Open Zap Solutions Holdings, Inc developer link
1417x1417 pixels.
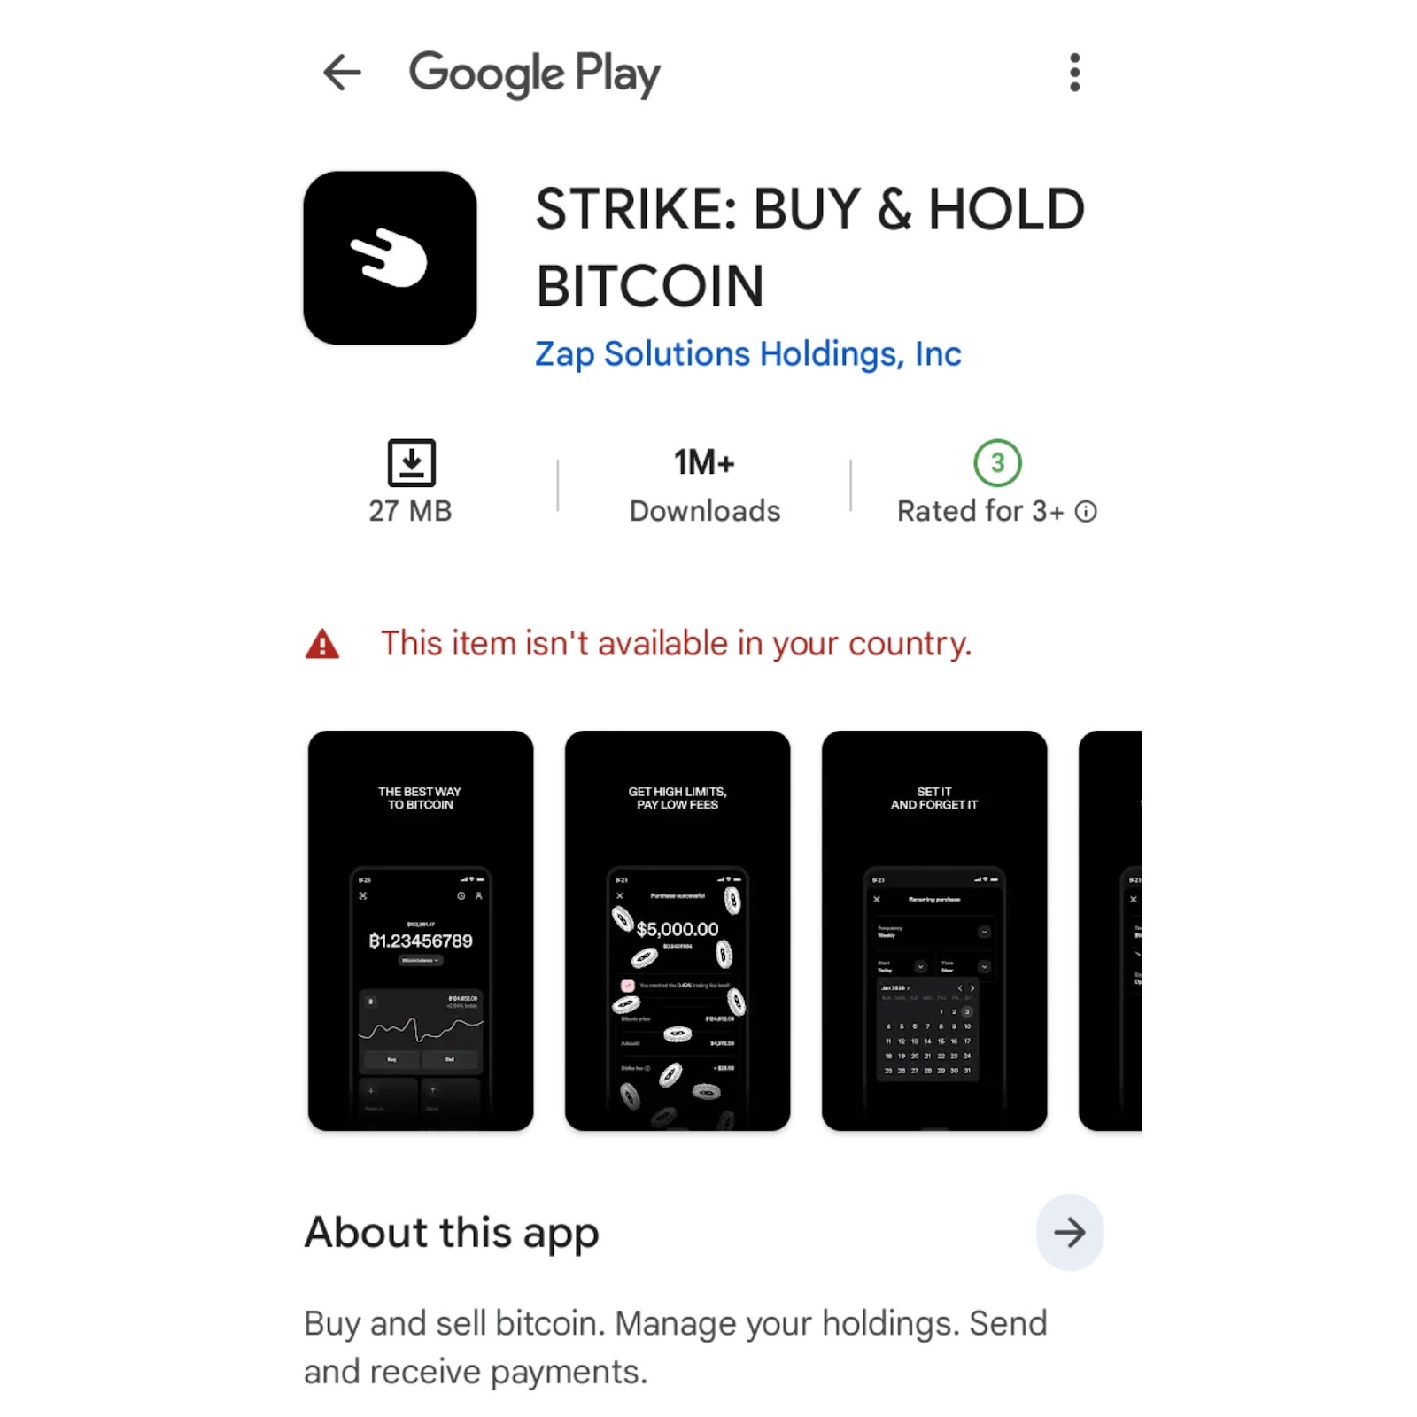pos(748,354)
